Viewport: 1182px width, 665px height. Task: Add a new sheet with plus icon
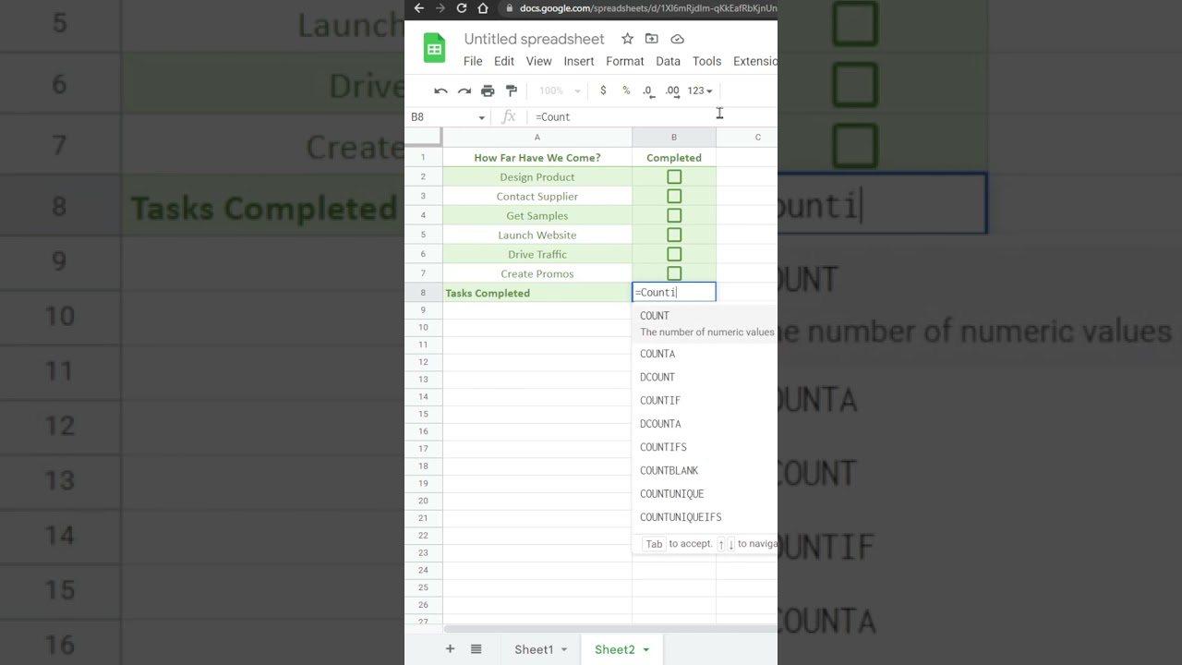coord(450,649)
